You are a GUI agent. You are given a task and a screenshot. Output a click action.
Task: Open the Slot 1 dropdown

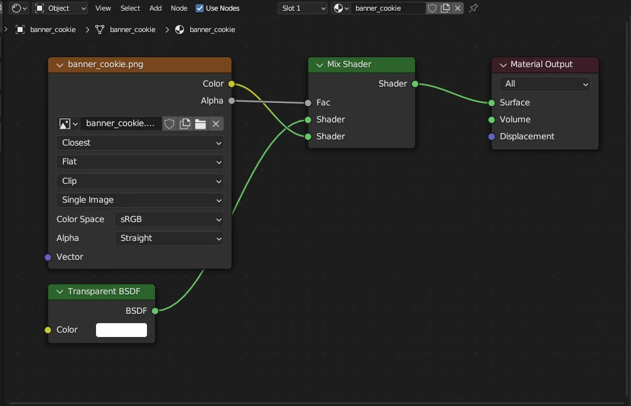(x=303, y=8)
